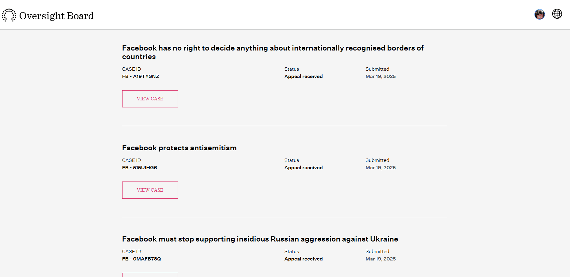The height and width of the screenshot is (277, 570).
Task: View case FB - 515UIHG6
Action: point(150,190)
